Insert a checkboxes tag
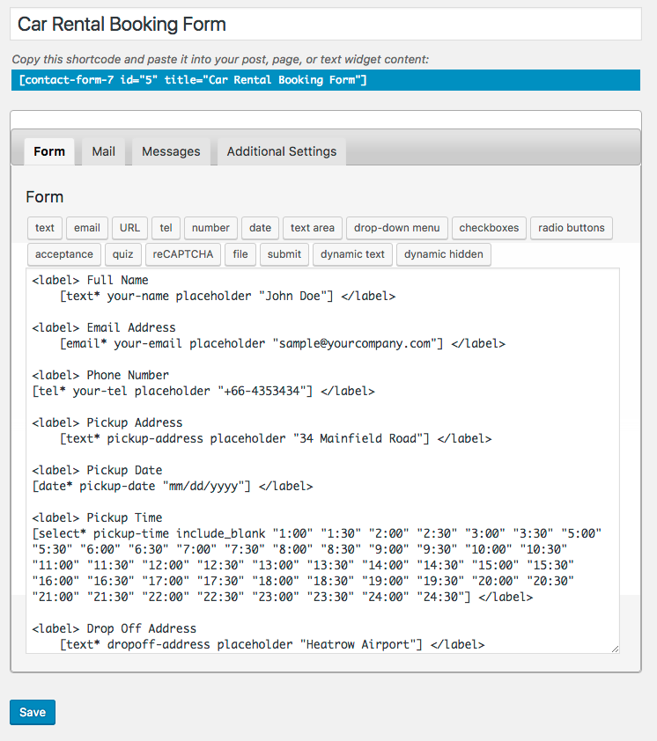Screen dimensions: 657x741 coord(489,228)
